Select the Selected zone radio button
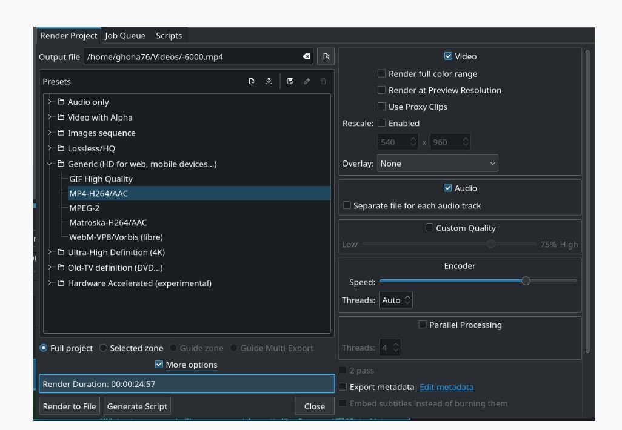622x430 pixels. tap(102, 348)
